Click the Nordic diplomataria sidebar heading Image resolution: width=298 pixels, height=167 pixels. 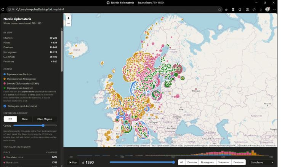coord(17,19)
